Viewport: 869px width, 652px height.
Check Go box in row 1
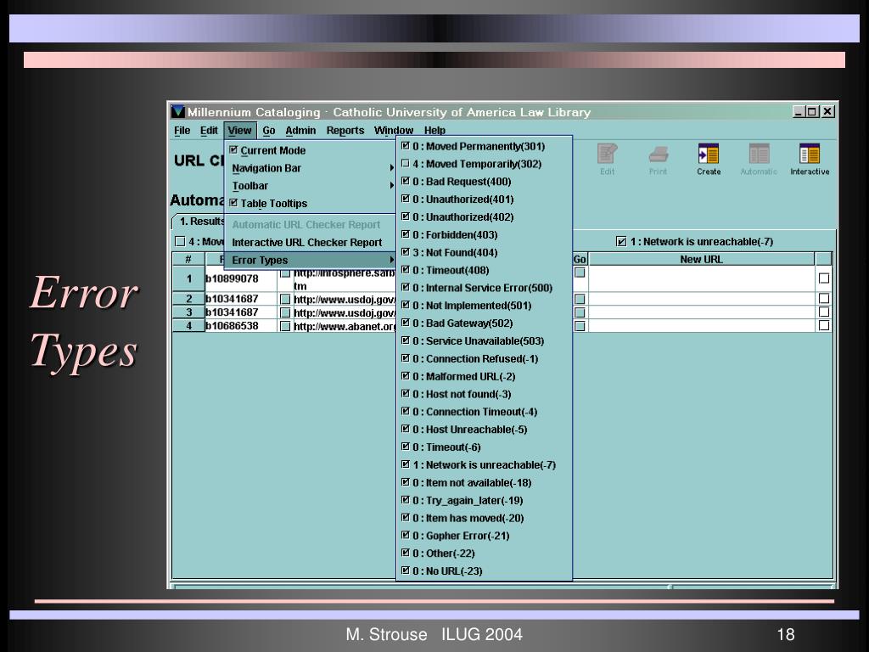(580, 273)
